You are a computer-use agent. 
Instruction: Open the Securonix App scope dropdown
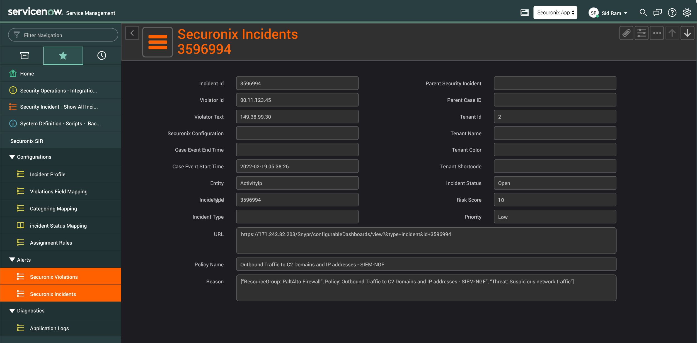point(555,13)
